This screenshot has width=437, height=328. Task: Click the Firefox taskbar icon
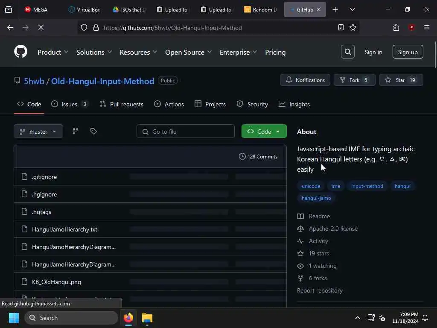pos(128,318)
